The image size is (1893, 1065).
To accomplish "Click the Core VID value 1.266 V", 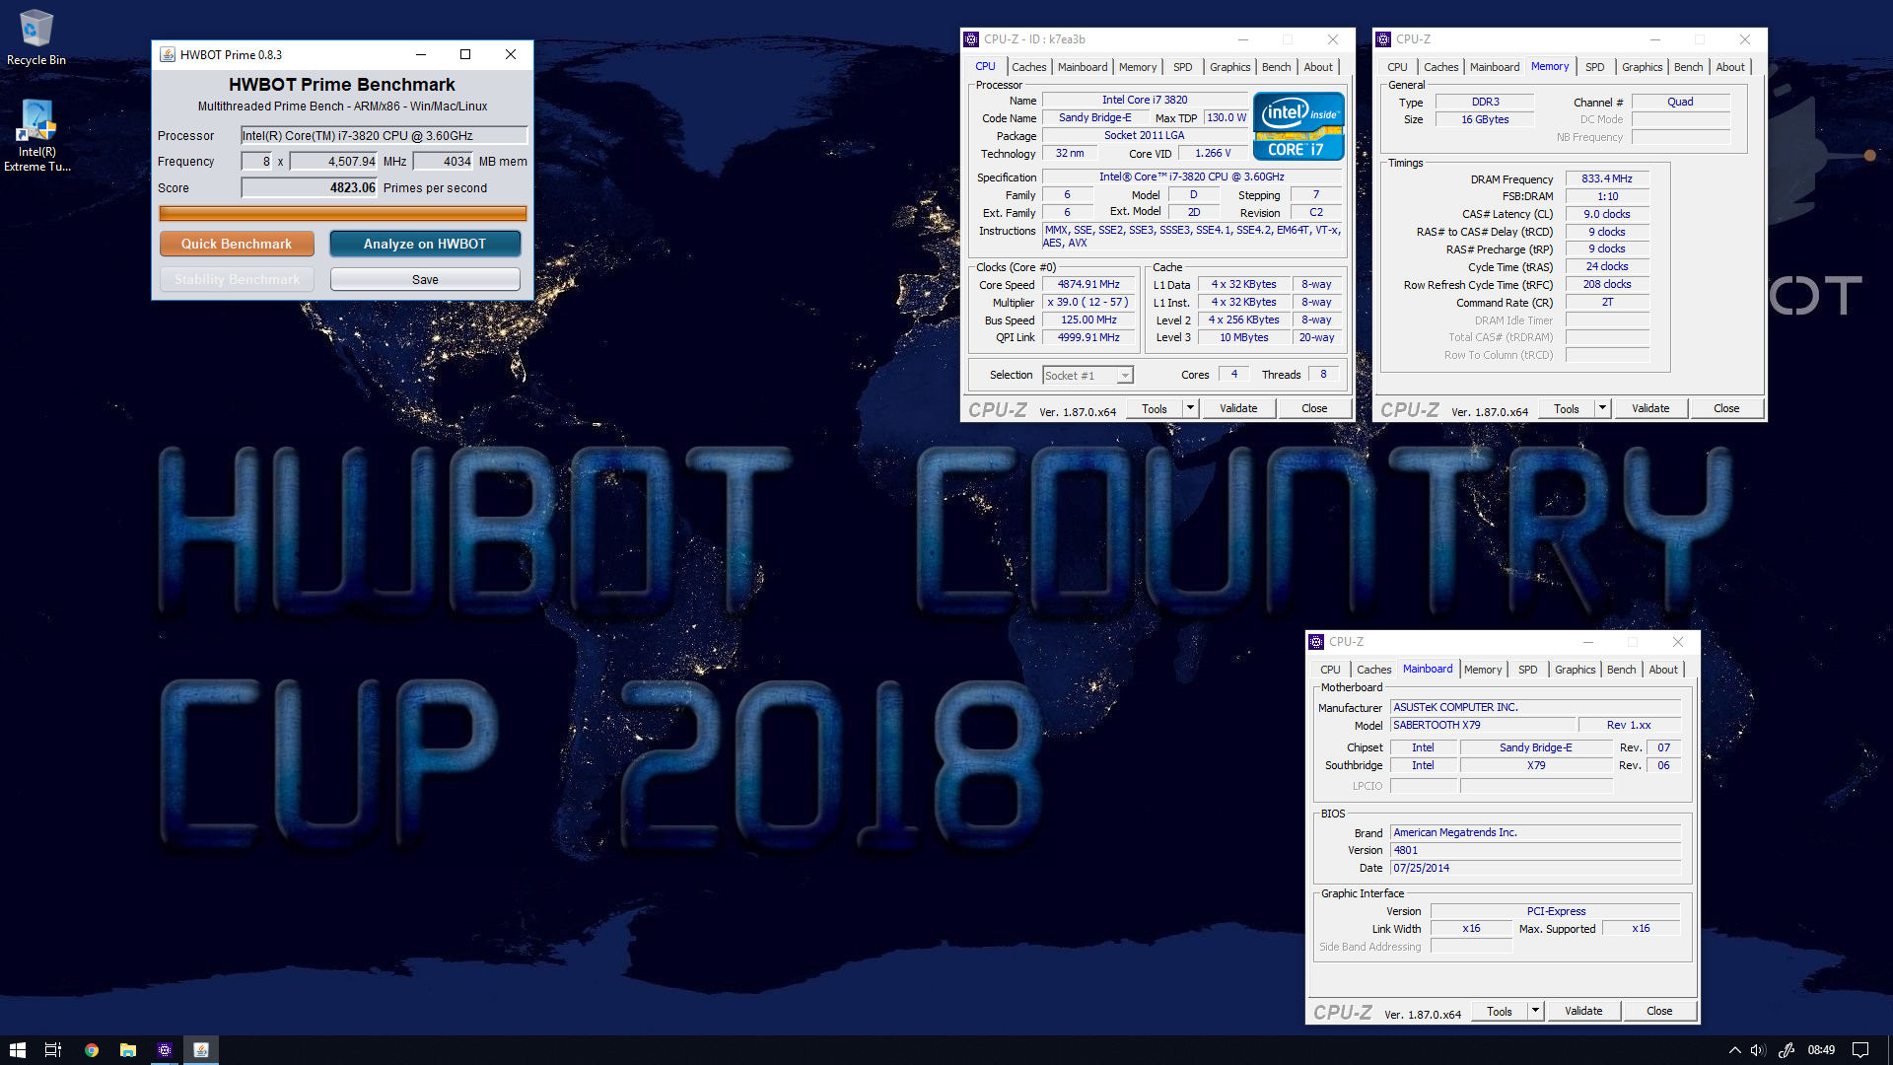I will [x=1213, y=153].
